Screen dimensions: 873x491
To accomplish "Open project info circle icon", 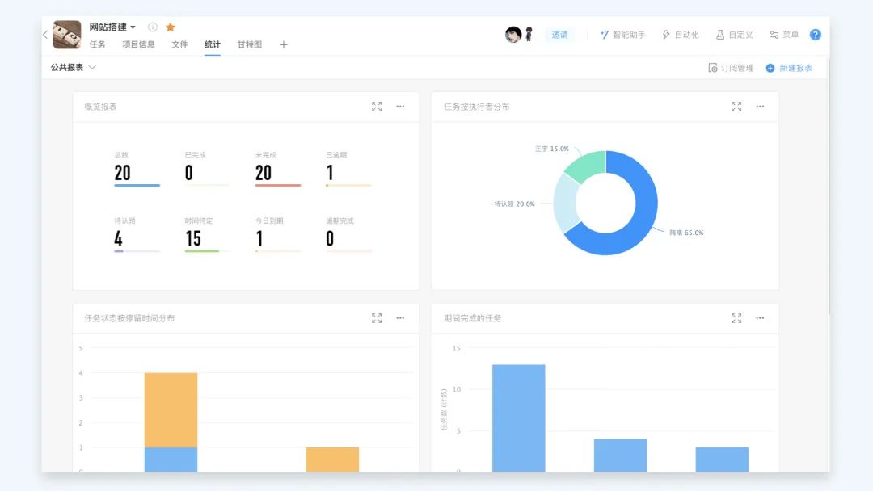I will point(153,27).
